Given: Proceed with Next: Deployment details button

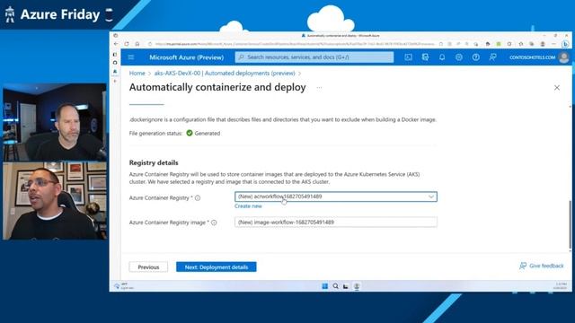Looking at the screenshot, I should (217, 267).
